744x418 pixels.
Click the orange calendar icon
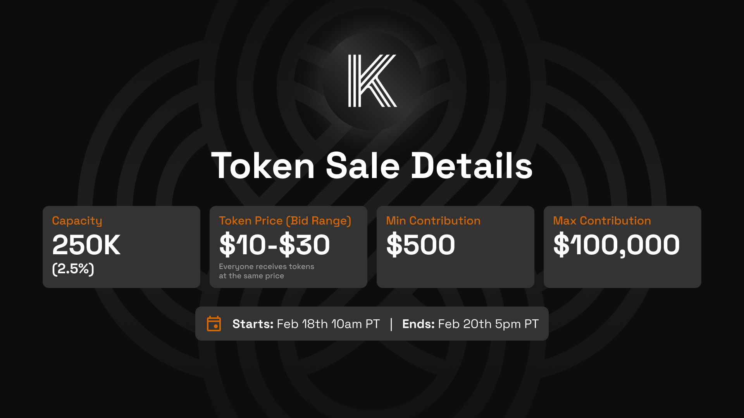coord(214,324)
